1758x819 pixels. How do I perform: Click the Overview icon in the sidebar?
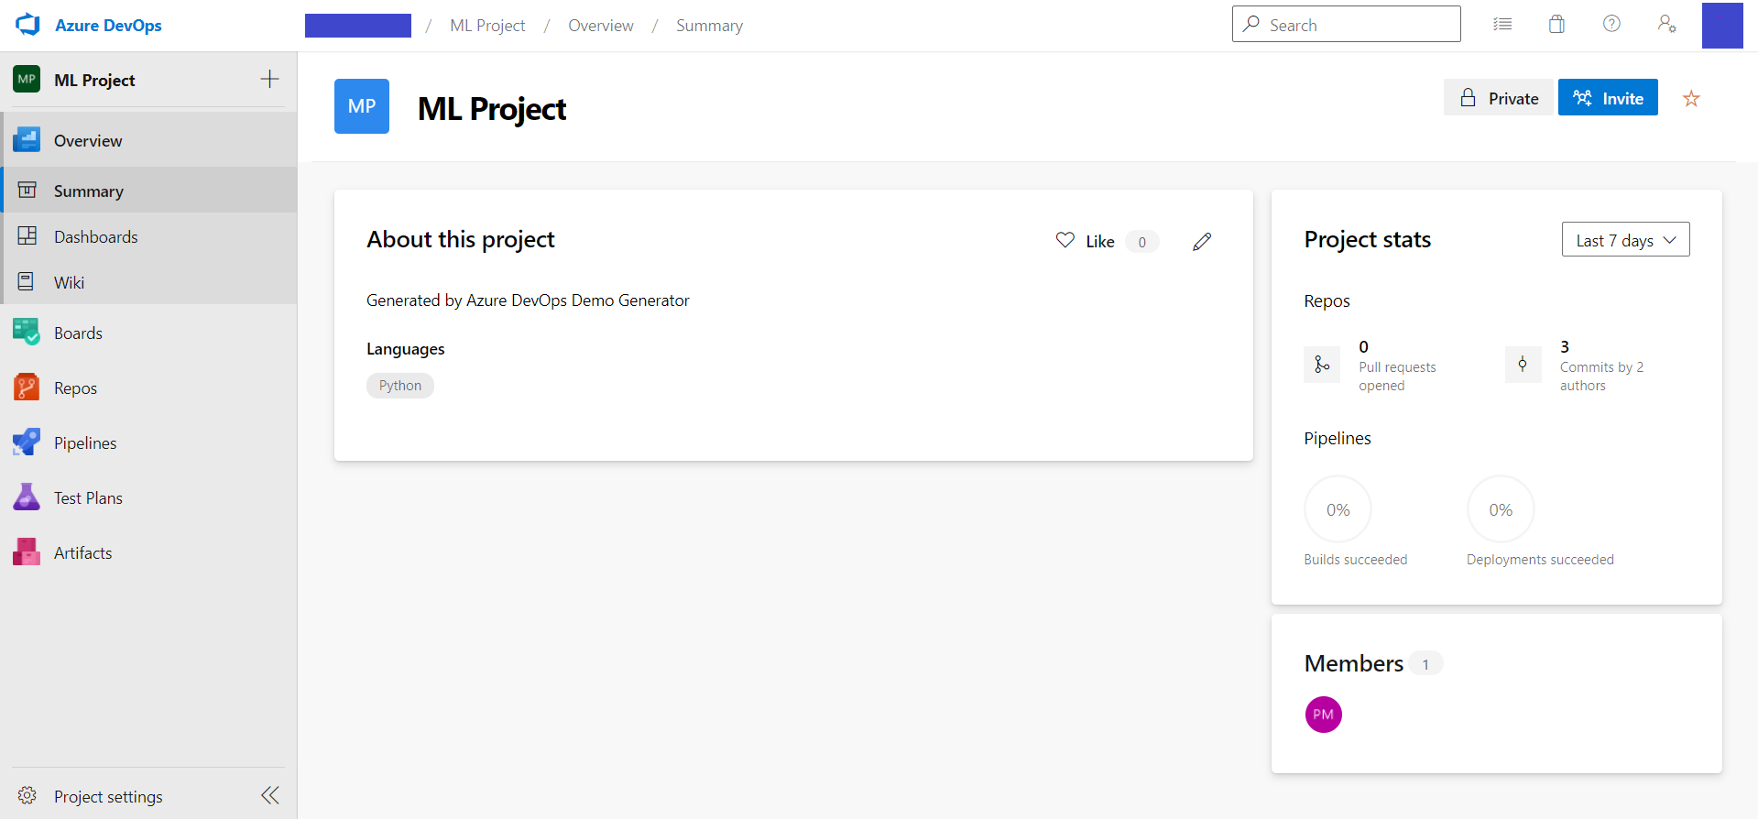click(x=27, y=140)
